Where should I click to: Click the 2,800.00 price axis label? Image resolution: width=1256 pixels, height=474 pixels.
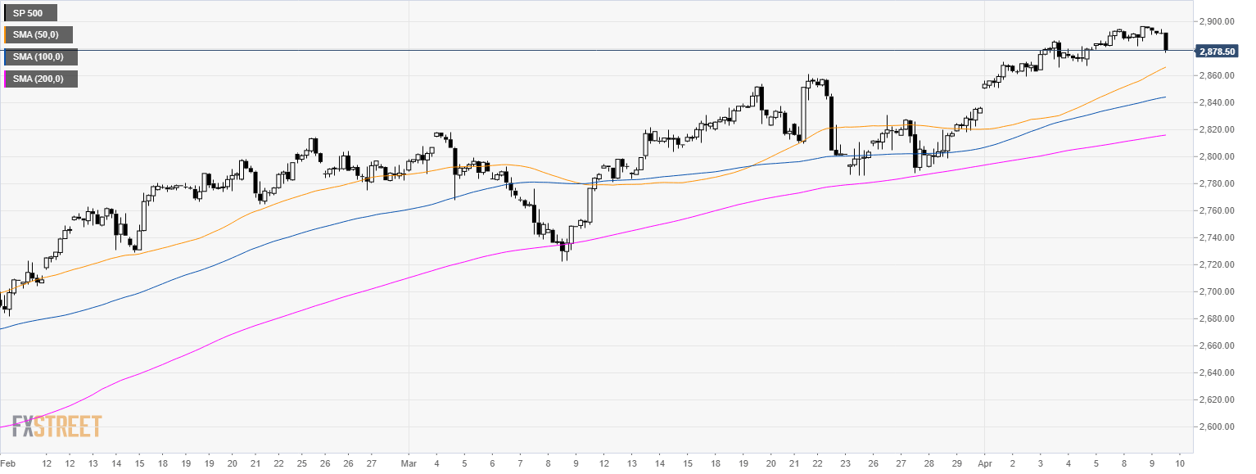pos(1218,156)
